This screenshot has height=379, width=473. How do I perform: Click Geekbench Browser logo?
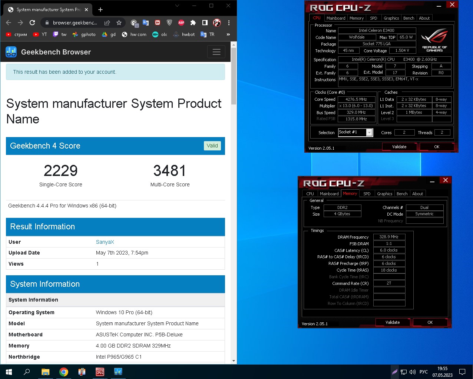click(48, 52)
